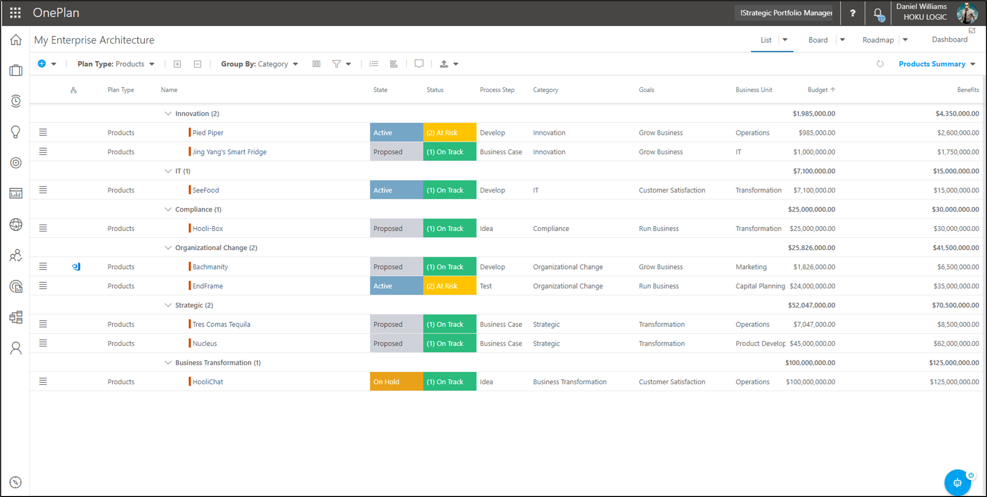Open the Group By: Category dropdown
Screen dimensions: 987x497
tap(260, 64)
